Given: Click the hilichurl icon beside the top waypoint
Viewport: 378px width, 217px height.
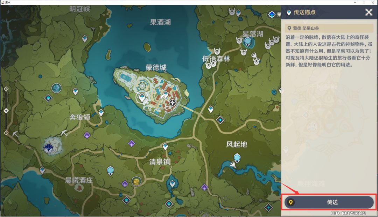Looking at the screenshot, I should tap(232, 11).
